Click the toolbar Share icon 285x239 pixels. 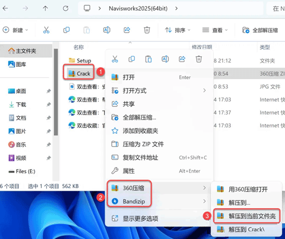coord(127,30)
